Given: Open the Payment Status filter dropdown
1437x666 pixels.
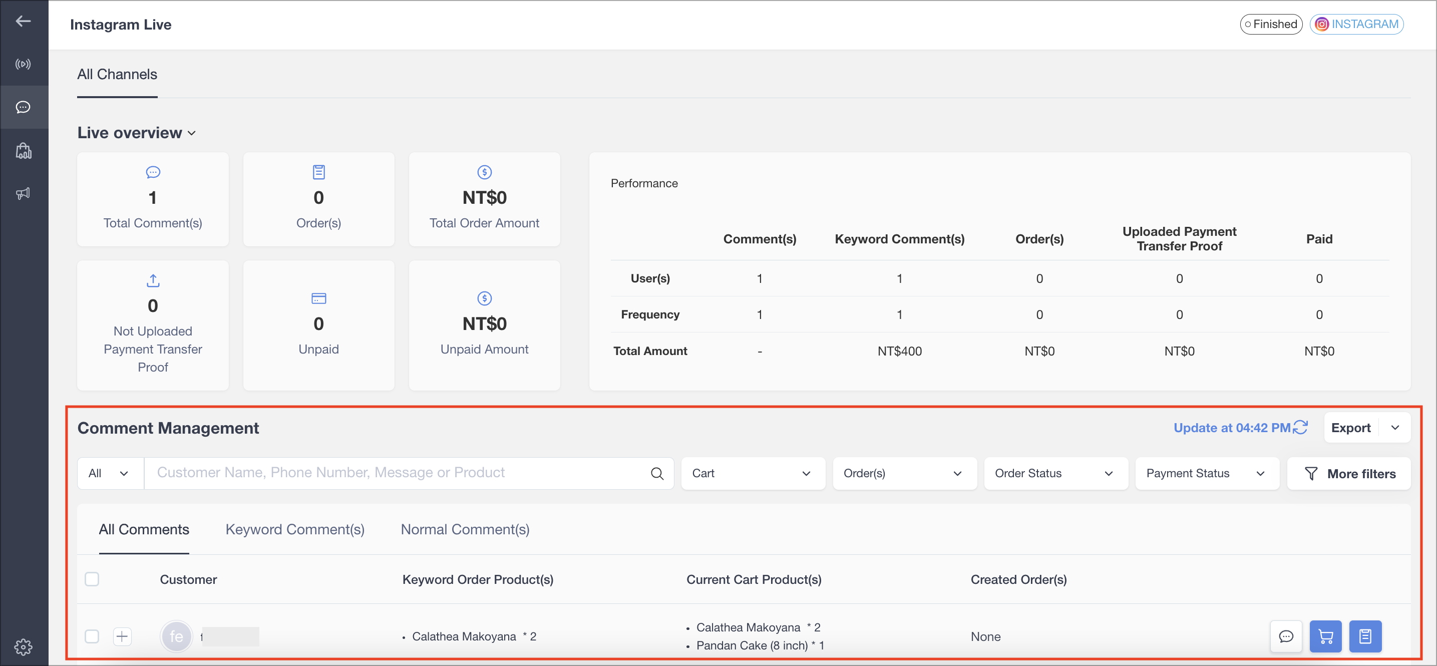Looking at the screenshot, I should 1207,474.
